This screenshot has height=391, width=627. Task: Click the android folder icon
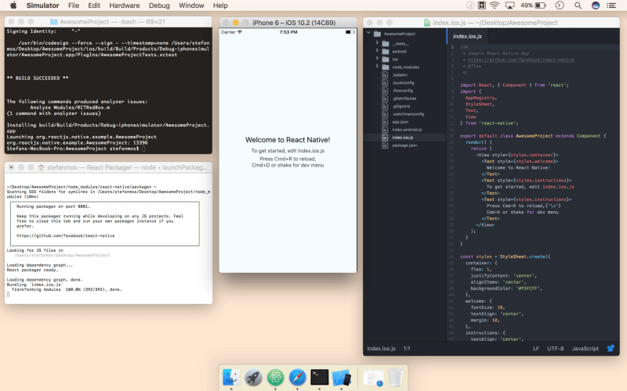pos(386,52)
